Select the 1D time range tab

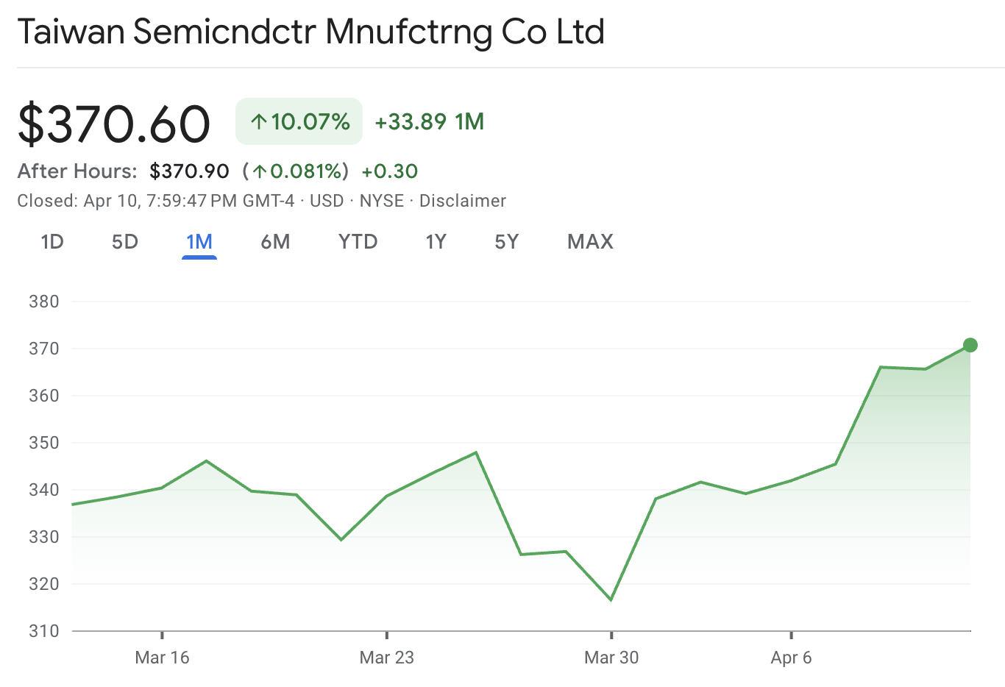coord(52,241)
